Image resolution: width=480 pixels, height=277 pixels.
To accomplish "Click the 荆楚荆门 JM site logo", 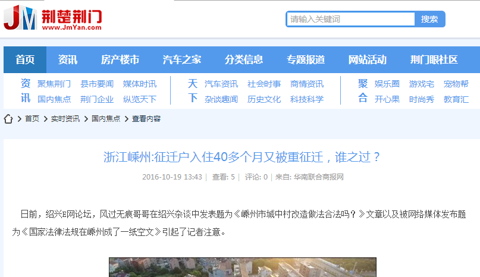I will [x=53, y=18].
